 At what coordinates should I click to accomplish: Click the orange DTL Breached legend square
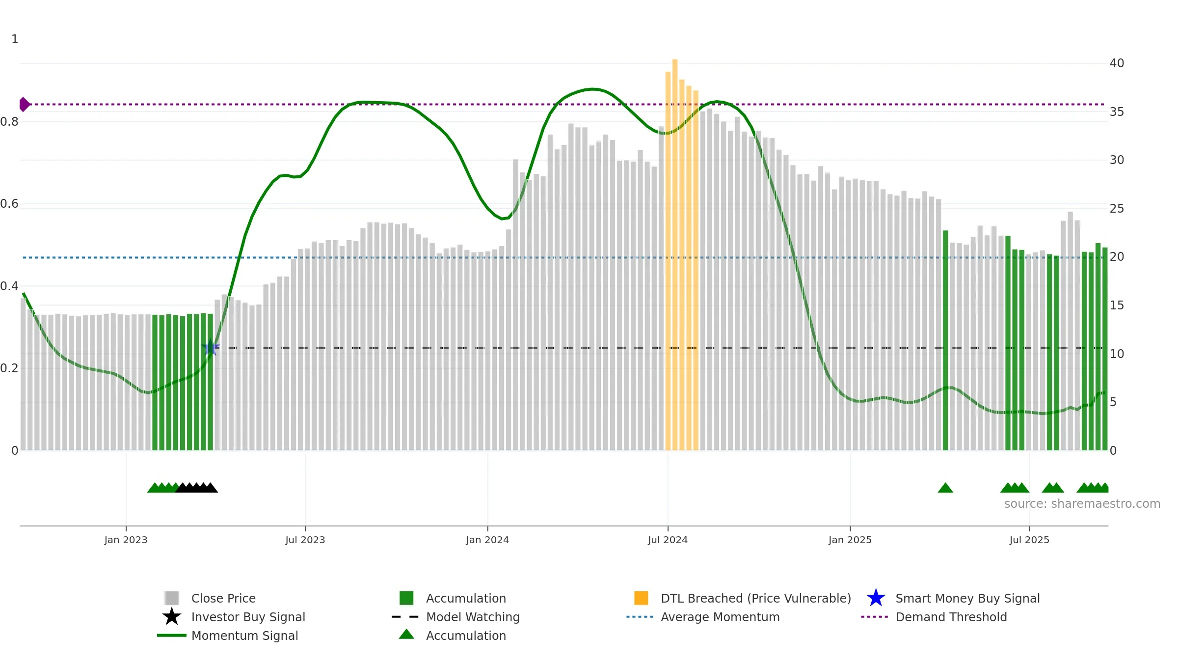pyautogui.click(x=641, y=598)
